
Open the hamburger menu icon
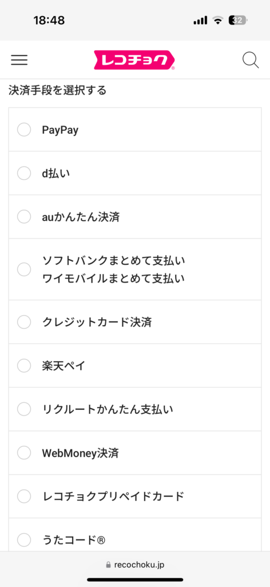[19, 60]
